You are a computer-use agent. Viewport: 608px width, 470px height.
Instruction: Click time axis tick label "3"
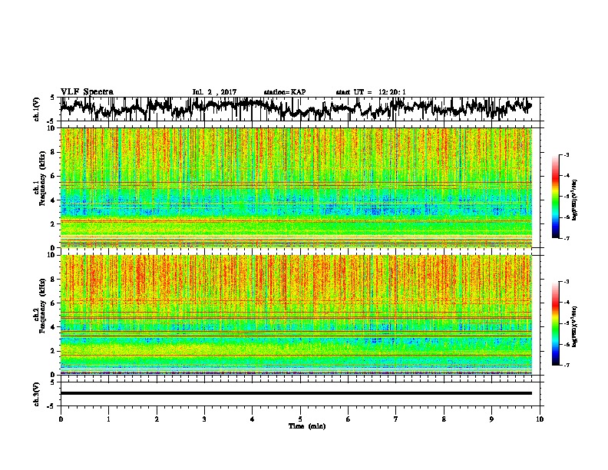click(x=204, y=419)
